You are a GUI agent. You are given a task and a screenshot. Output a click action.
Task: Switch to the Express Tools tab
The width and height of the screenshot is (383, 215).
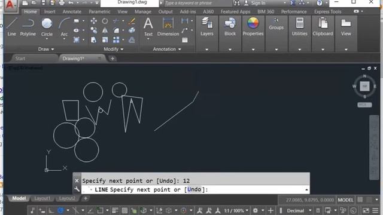(327, 11)
